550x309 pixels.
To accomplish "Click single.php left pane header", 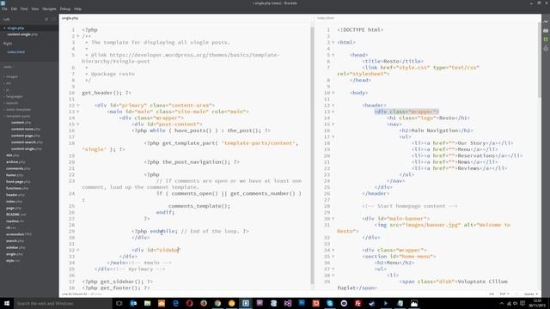I will (70, 18).
